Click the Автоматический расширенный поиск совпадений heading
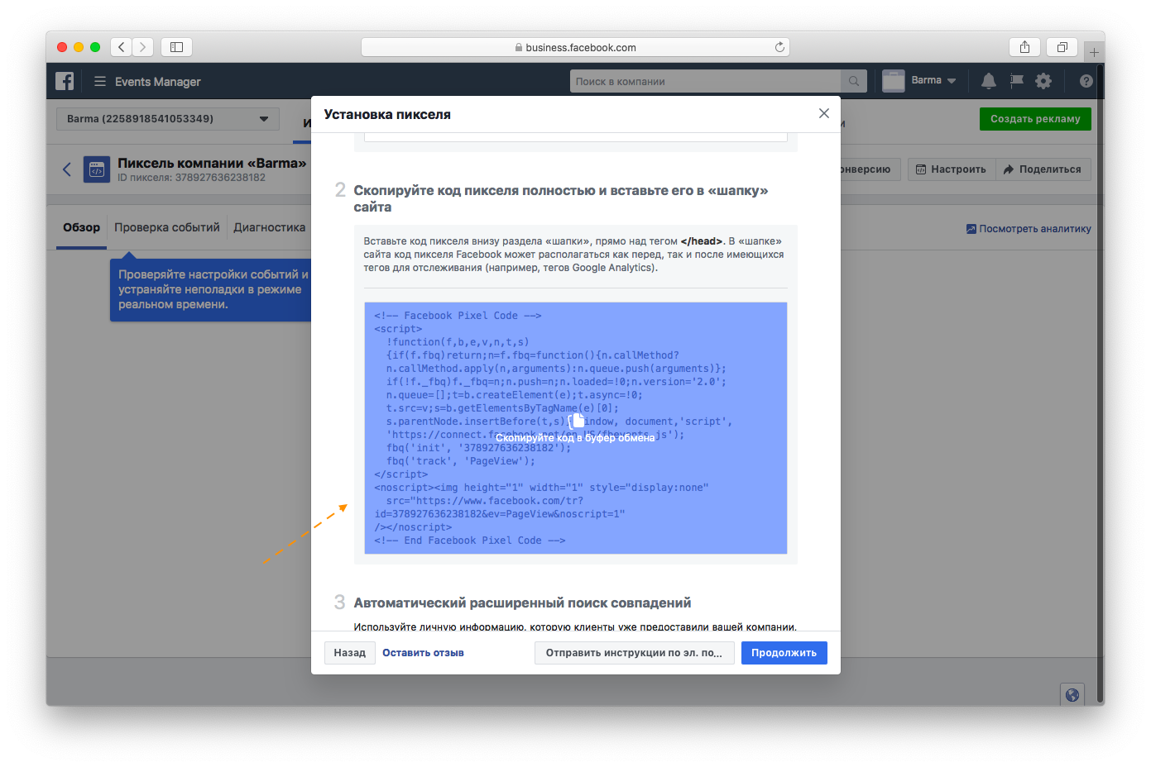The image size is (1151, 767). (522, 603)
